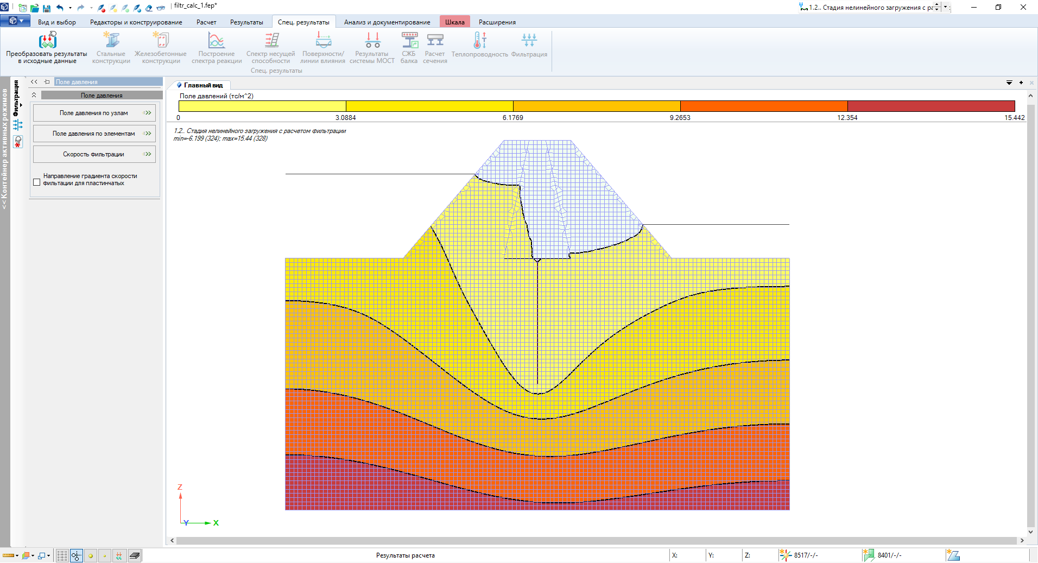Pin the 'Поле давления' panel
This screenshot has height=563, width=1038.
(47, 82)
